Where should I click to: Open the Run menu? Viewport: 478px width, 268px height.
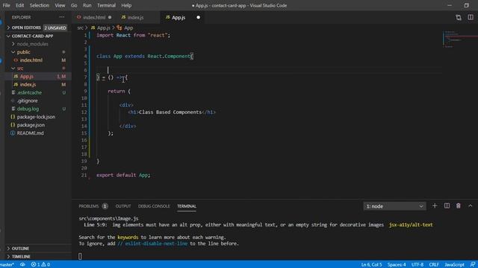(87, 5)
